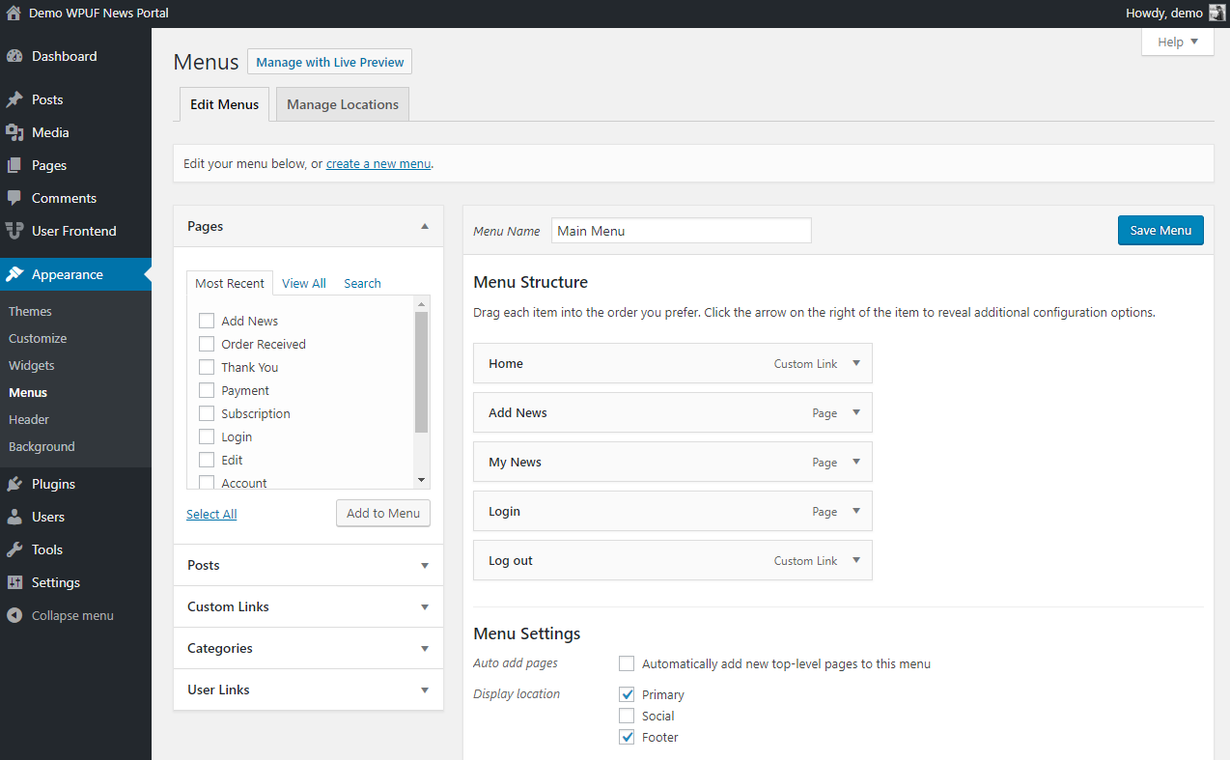Click Howdy, demo text in admin bar

[1164, 14]
